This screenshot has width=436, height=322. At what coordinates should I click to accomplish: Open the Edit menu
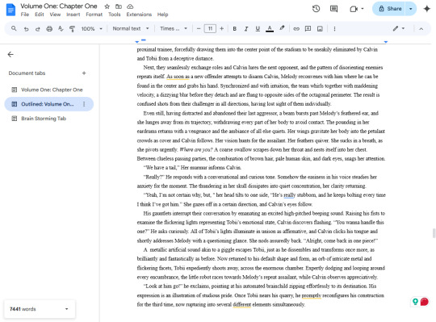[40, 15]
